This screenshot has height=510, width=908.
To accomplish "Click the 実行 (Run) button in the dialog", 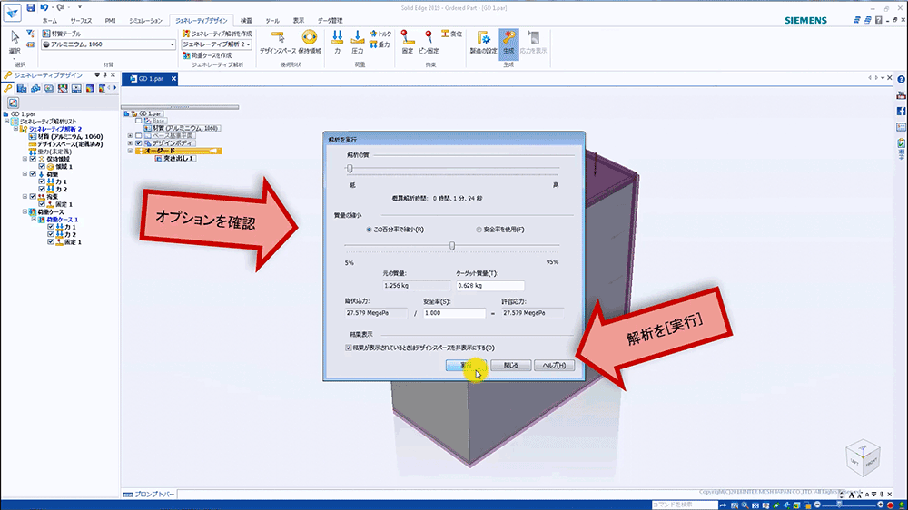I will tap(466, 366).
